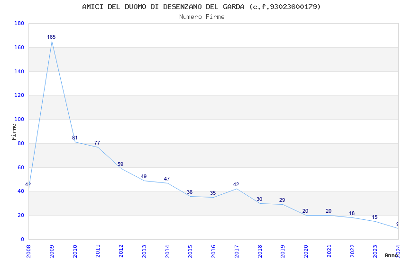Viewport: 403px width, 260px height.
Task: Click the x-axis year 2021
Action: (329, 251)
